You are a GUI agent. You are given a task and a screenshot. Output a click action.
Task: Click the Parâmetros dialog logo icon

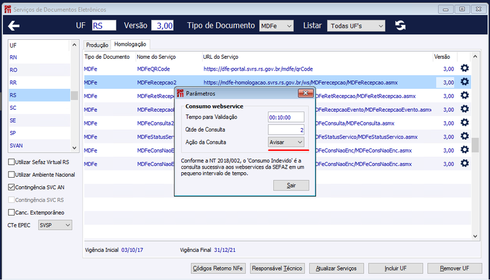(x=180, y=93)
